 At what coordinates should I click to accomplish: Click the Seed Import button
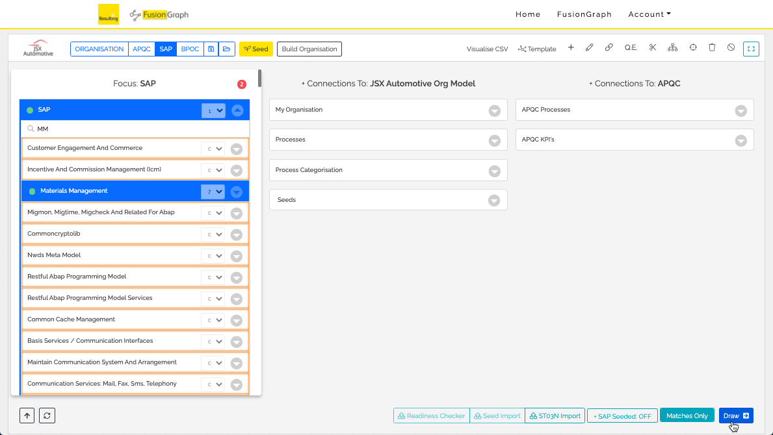point(497,416)
